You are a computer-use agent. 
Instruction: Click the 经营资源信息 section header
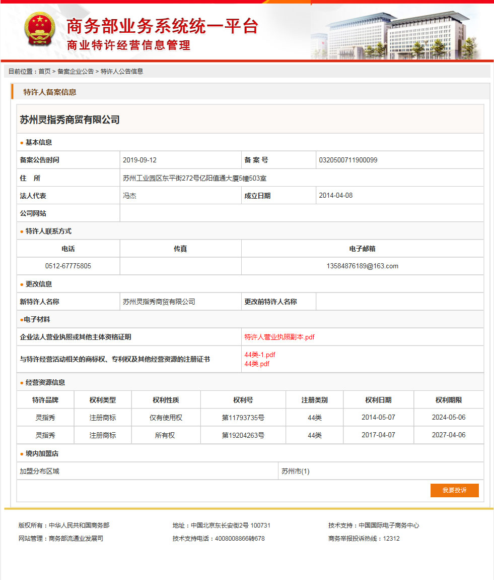pos(45,382)
